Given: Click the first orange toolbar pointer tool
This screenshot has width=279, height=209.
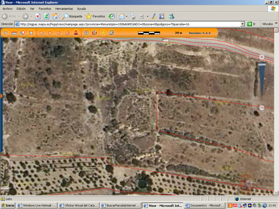Looking at the screenshot, I should pos(6,33).
